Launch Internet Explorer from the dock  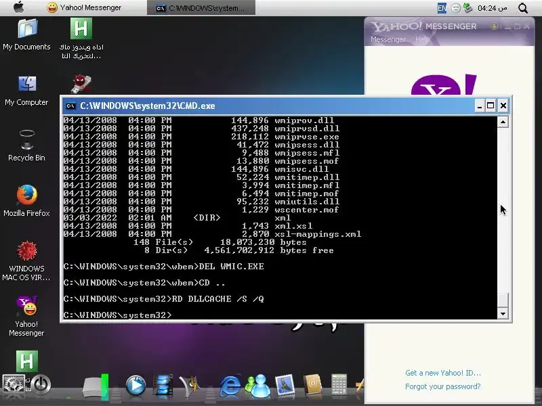[x=230, y=385]
